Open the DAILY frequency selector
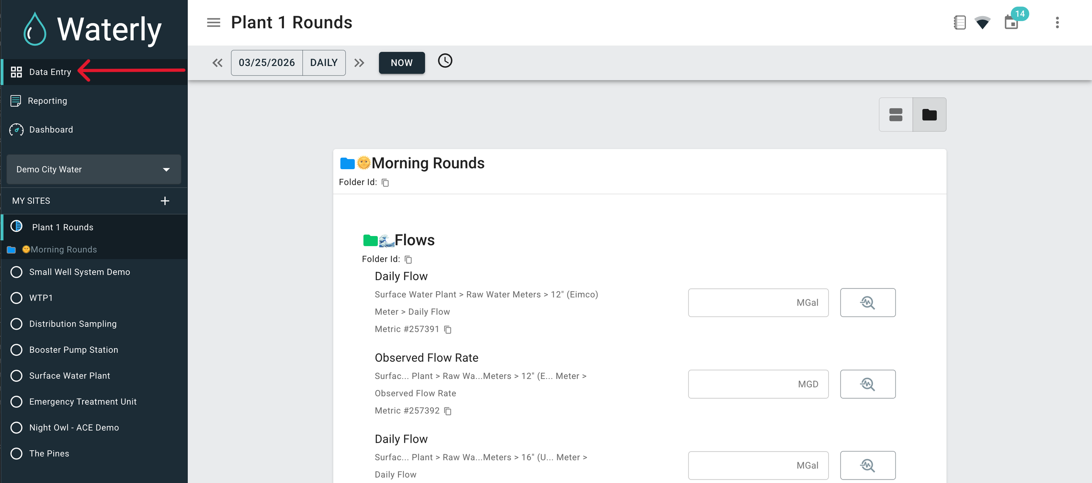Image resolution: width=1092 pixels, height=483 pixels. (324, 63)
